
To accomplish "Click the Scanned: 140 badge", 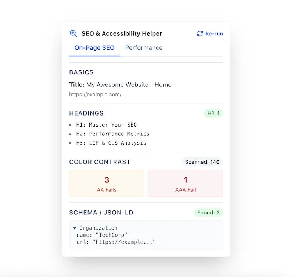I will click(x=202, y=162).
